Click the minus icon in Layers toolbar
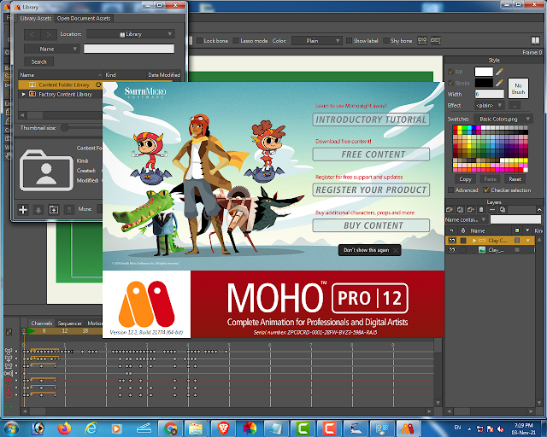The height and width of the screenshot is (437, 547). 492,209
